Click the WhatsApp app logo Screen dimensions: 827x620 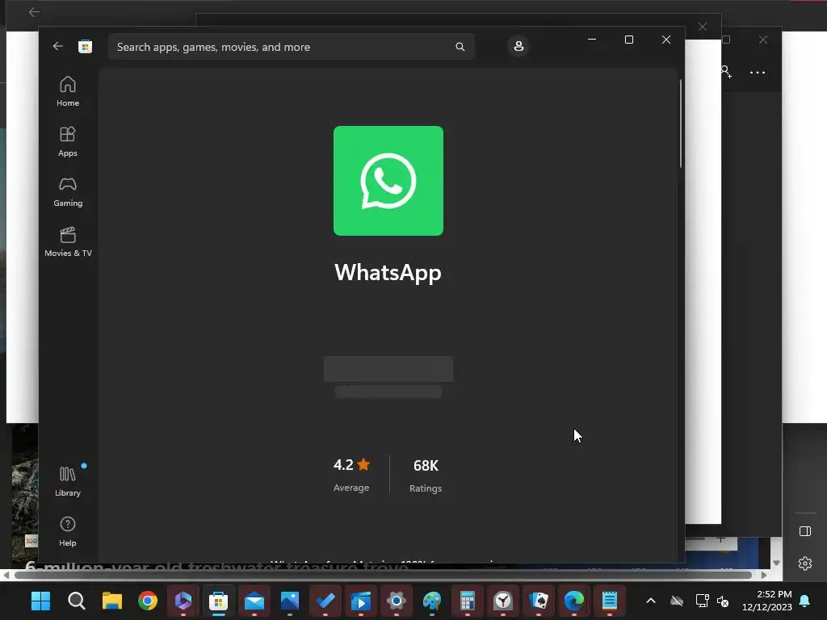(x=388, y=181)
